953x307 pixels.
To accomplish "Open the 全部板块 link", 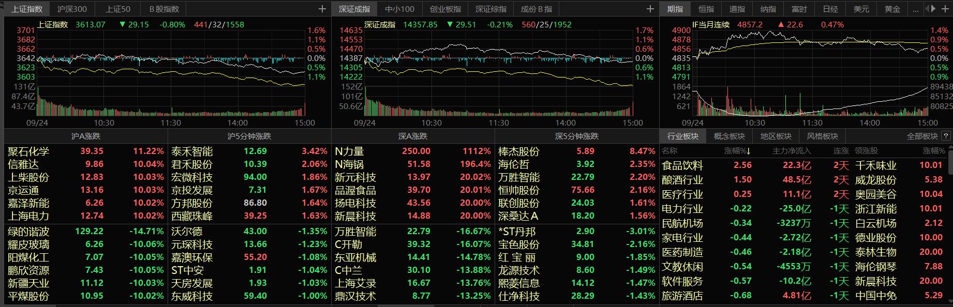I will (x=922, y=136).
